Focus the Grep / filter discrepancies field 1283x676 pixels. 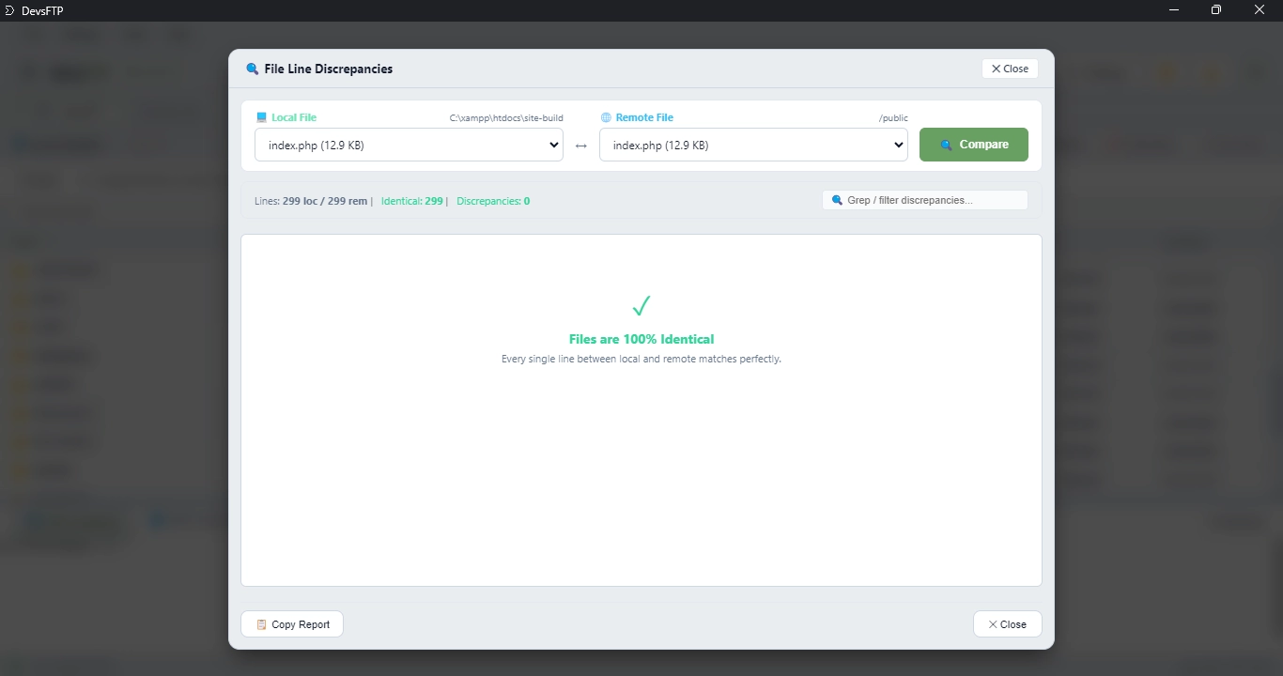[x=925, y=200]
